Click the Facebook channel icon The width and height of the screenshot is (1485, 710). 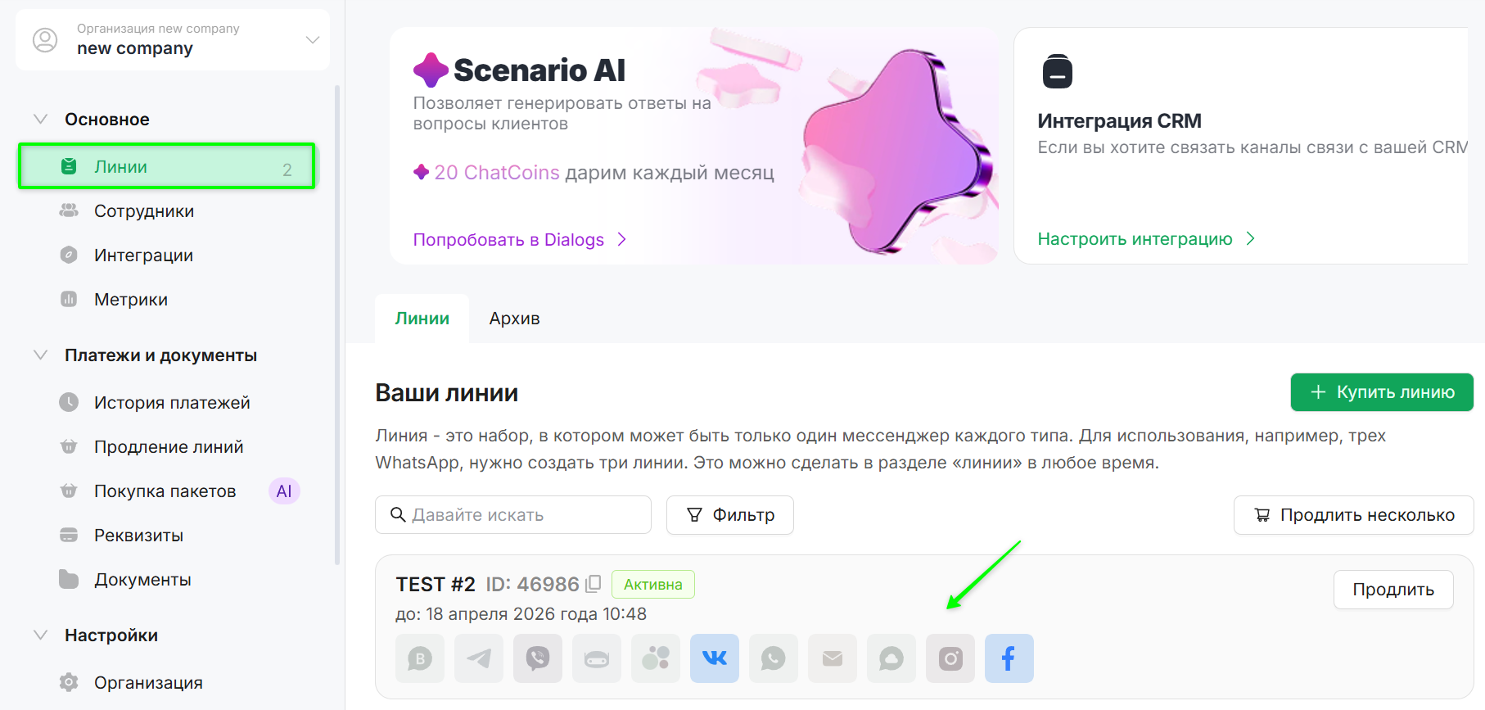1009,658
